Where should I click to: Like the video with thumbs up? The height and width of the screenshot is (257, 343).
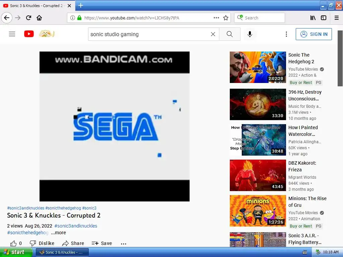[16, 243]
